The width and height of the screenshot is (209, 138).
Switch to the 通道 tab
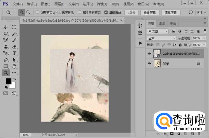click(x=161, y=23)
